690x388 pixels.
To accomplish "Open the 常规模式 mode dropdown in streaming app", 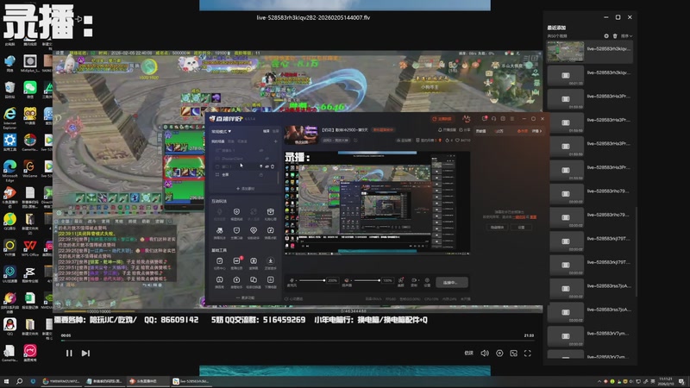I will 222,132.
